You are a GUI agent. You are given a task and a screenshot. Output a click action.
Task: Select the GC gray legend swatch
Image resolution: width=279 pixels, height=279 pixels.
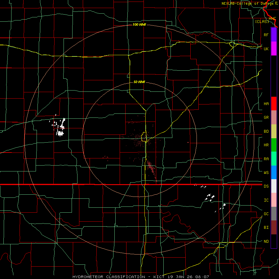(x=274, y=214)
